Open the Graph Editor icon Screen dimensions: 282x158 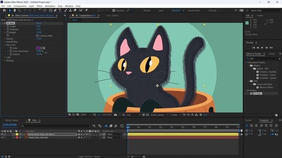click(x=122, y=126)
